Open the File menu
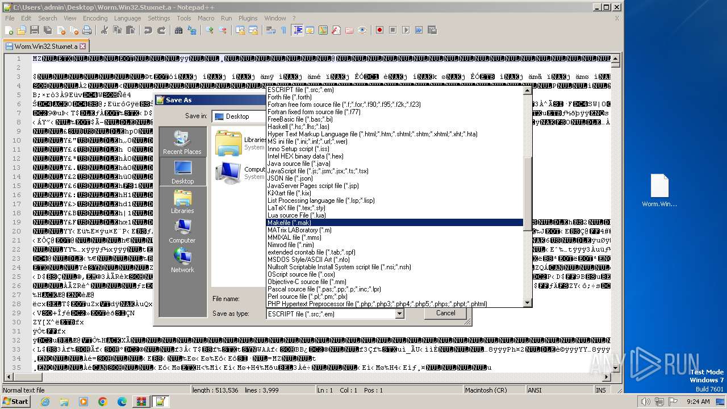727x409 pixels. (x=10, y=18)
